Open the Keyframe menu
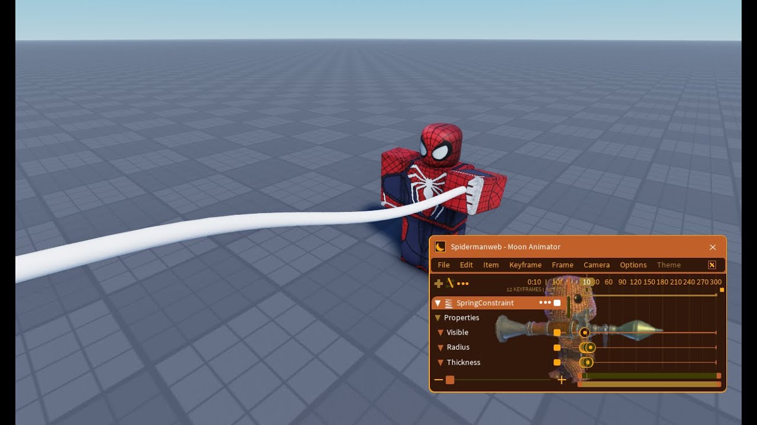Screen dimensions: 757x425 (x=525, y=265)
